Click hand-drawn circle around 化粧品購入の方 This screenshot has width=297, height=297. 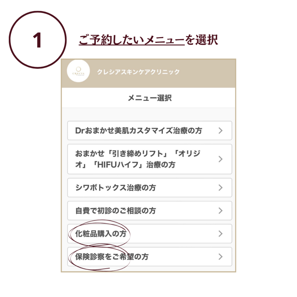point(99,233)
